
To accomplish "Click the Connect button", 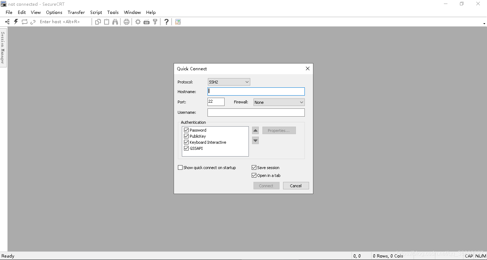I will coord(266,186).
